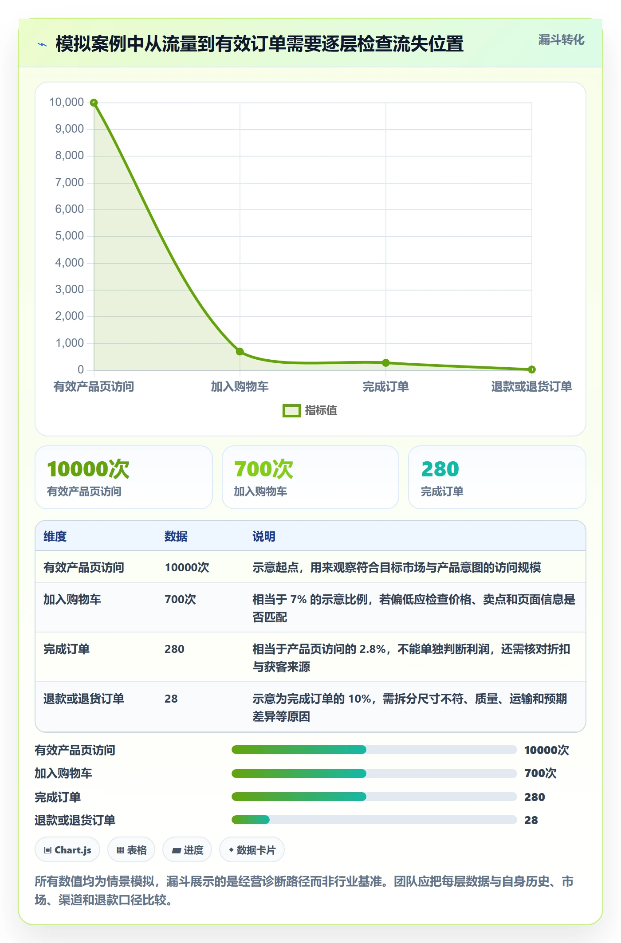Click the progress bar for 加入购物车

tap(374, 773)
